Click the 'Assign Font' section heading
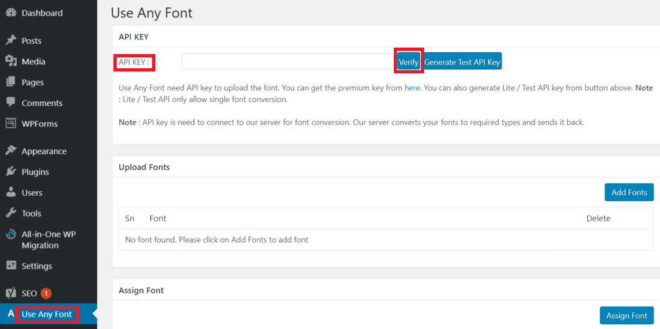This screenshot has height=329, width=660. point(141,290)
